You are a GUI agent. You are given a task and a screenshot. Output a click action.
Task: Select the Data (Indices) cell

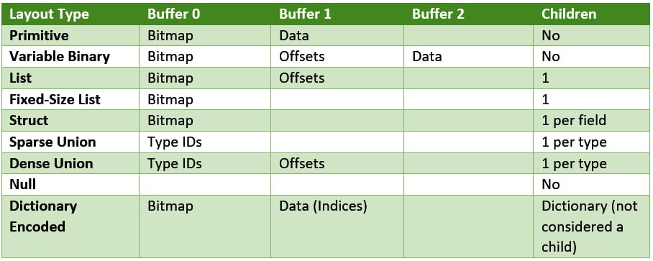[x=337, y=226]
